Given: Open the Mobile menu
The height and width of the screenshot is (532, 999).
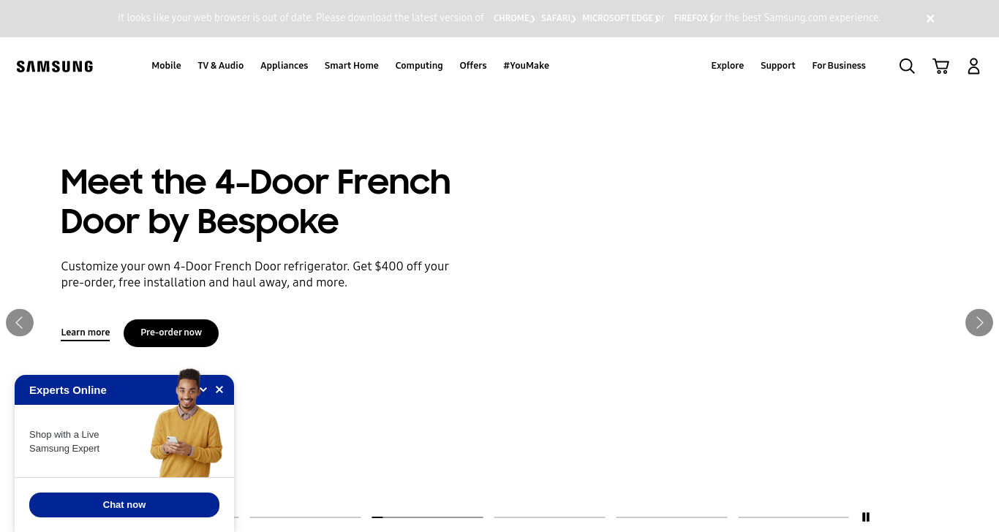Looking at the screenshot, I should coord(166,66).
